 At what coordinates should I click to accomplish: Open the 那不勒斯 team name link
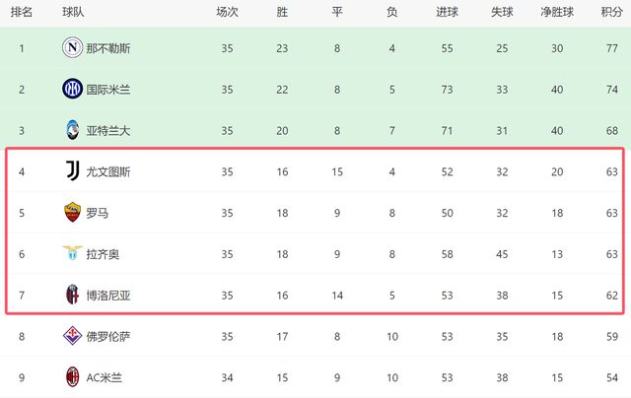click(x=108, y=47)
